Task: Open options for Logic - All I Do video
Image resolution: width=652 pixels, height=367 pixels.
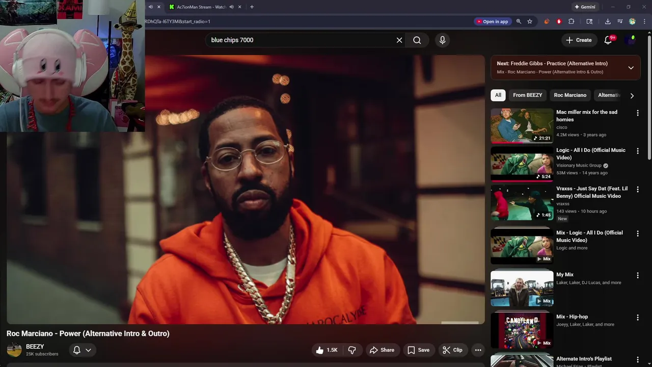Action: click(x=637, y=151)
